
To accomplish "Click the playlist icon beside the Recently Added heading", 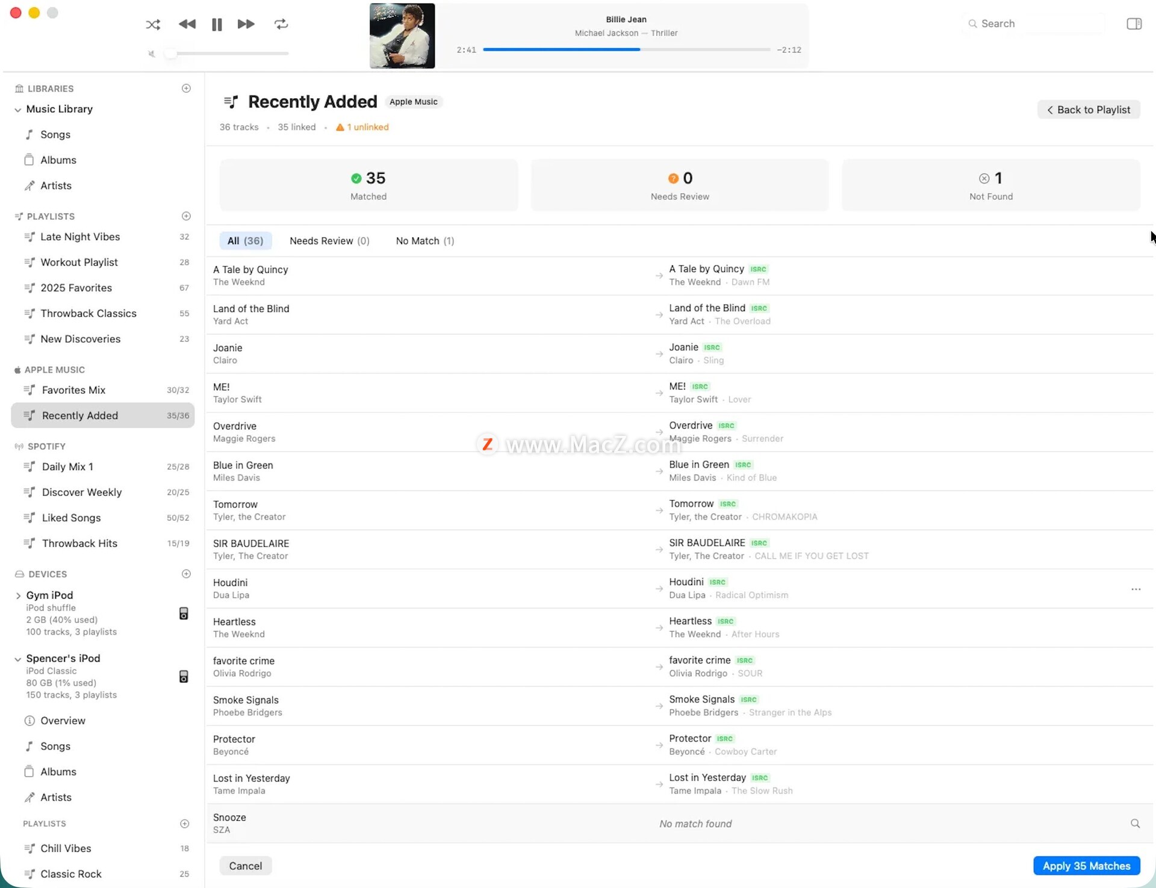I will (231, 102).
